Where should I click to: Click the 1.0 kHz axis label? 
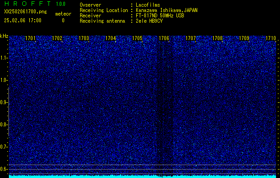(4, 81)
